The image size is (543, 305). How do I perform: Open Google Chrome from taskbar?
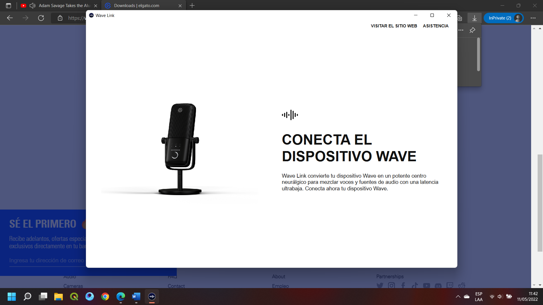click(x=105, y=296)
